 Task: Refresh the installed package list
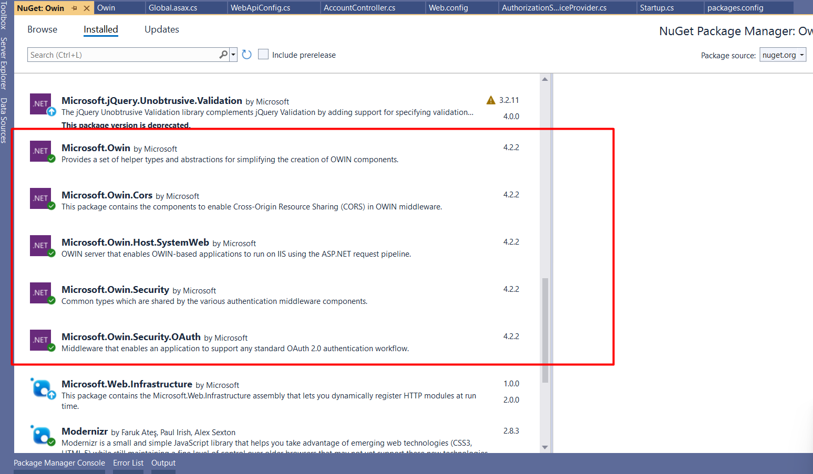(246, 55)
